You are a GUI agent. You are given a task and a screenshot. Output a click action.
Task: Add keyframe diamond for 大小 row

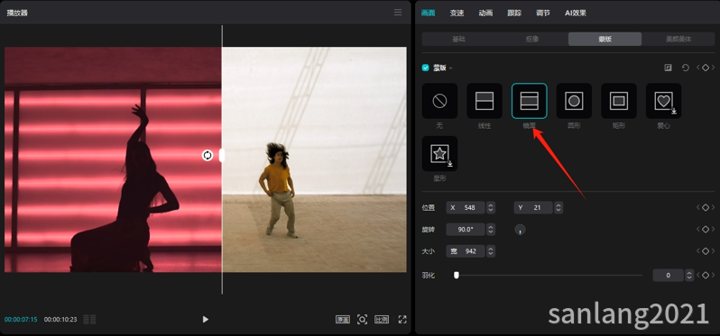click(x=706, y=251)
